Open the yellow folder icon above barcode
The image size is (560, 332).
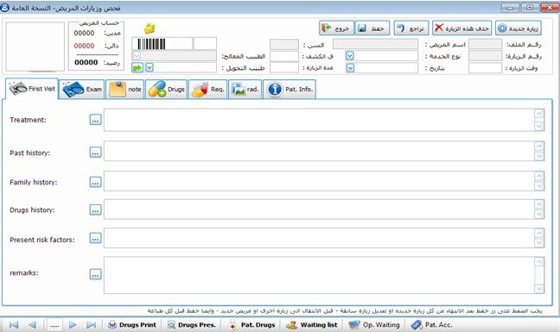click(x=150, y=28)
